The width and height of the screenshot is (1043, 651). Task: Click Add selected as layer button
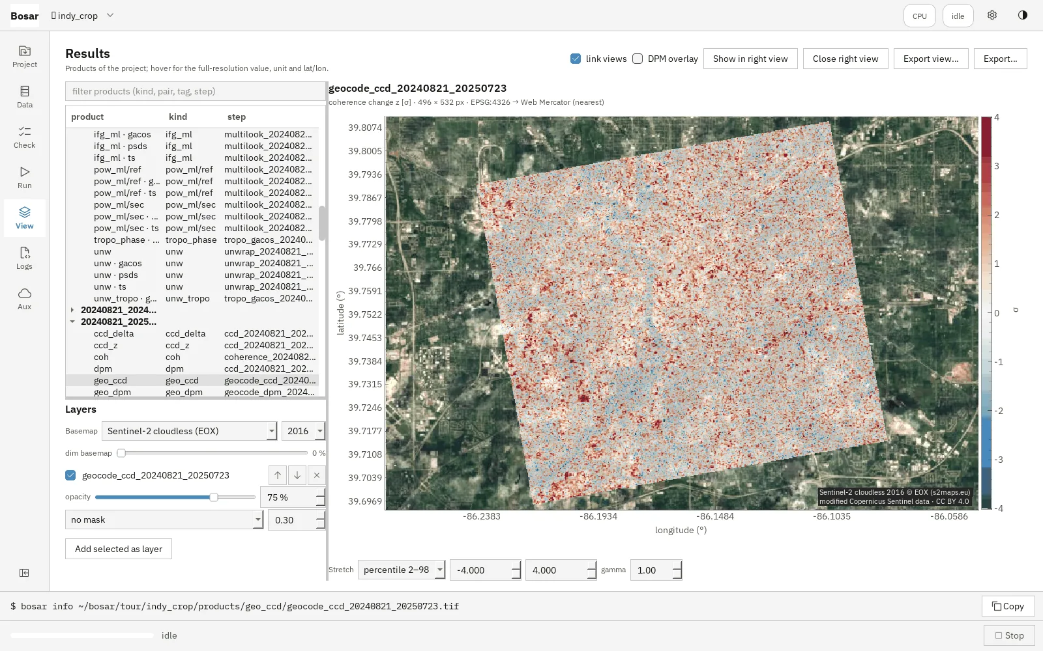click(119, 549)
